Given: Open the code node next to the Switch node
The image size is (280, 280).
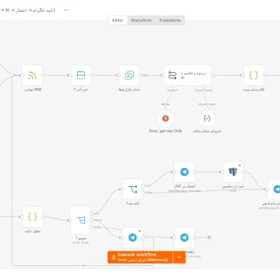Looking at the screenshot, I should coord(32,217).
